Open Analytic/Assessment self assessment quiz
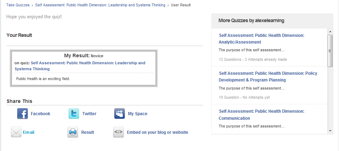The image size is (339, 151). coord(261,39)
